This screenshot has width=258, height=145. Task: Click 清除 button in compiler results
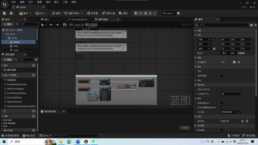pos(185,128)
